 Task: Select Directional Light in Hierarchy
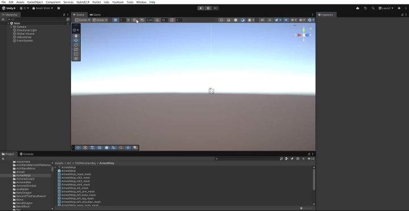(x=27, y=30)
